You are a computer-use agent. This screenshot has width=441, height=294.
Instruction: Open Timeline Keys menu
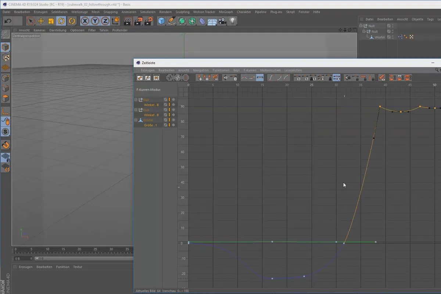236,70
